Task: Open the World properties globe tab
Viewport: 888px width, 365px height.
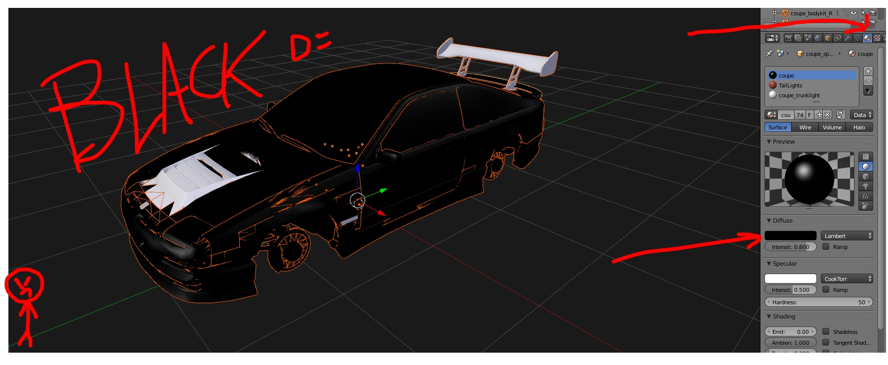Action: pos(818,38)
